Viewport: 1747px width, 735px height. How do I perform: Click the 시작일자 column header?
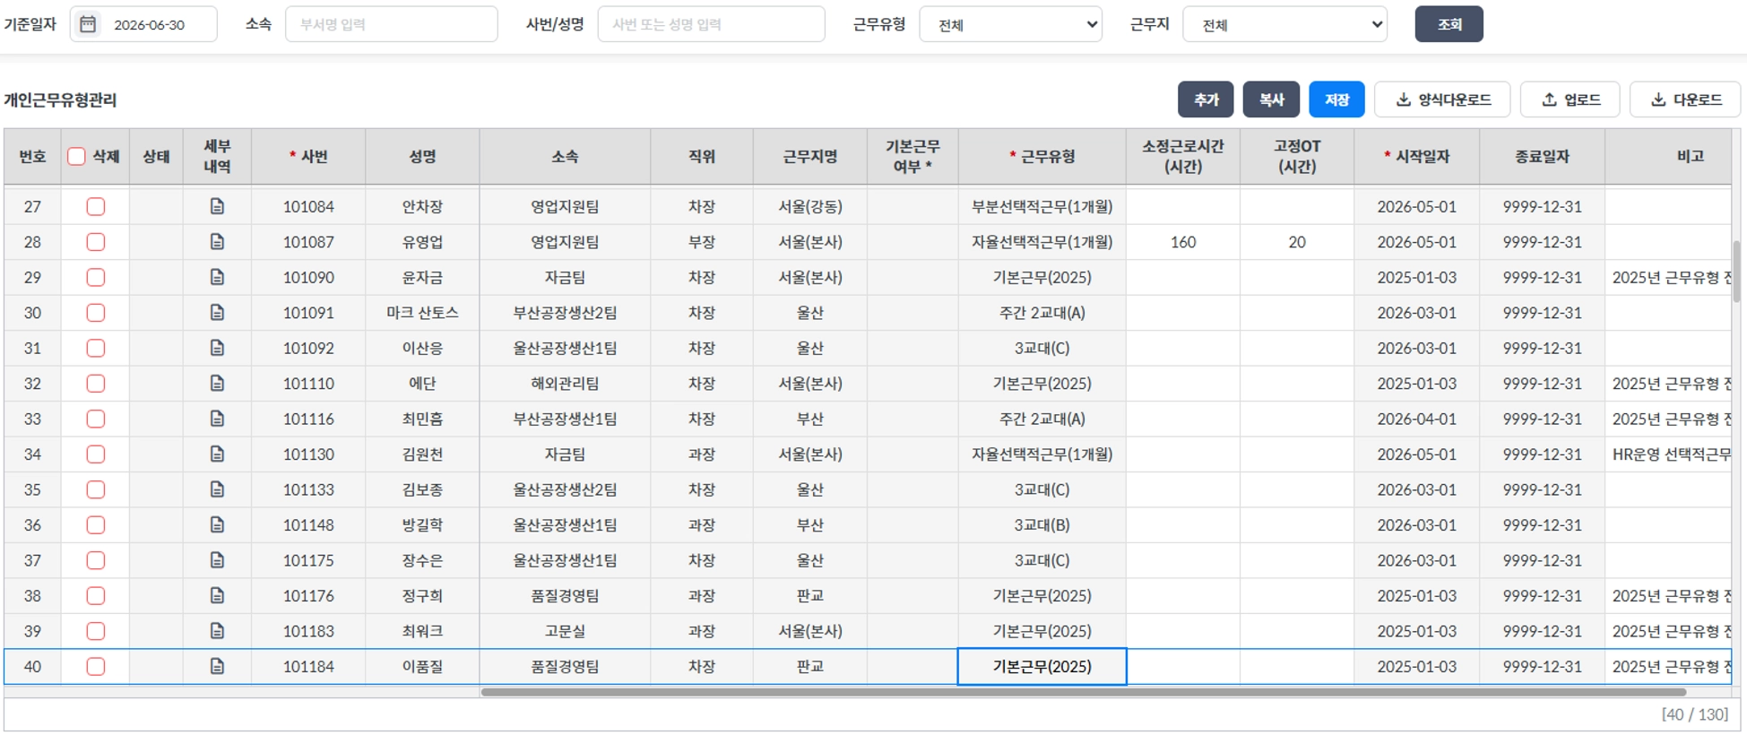coord(1417,157)
